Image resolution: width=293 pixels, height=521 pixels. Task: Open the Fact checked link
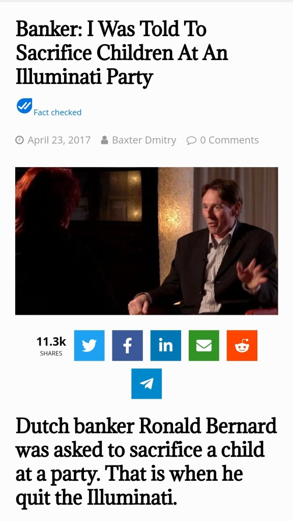57,113
